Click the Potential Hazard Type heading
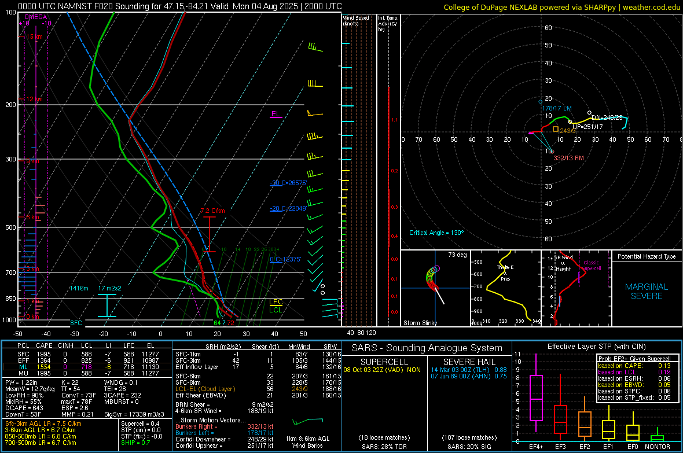 pos(647,256)
